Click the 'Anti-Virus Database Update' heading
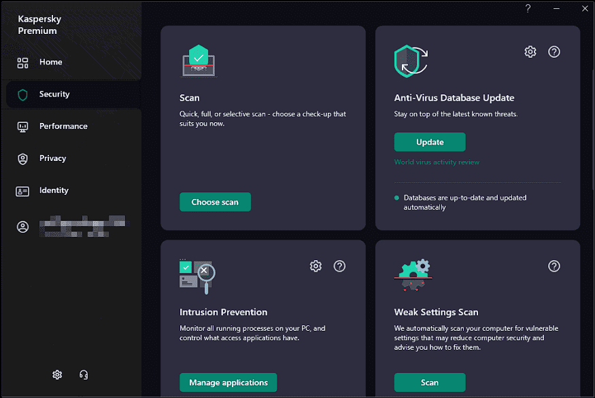The image size is (595, 398). click(x=454, y=98)
